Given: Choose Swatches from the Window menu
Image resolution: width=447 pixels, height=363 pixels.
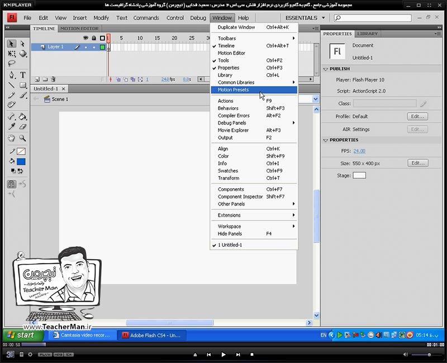Looking at the screenshot, I should [254, 171].
